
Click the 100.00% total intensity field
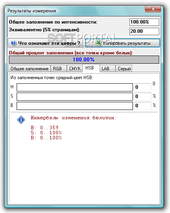(144, 22)
